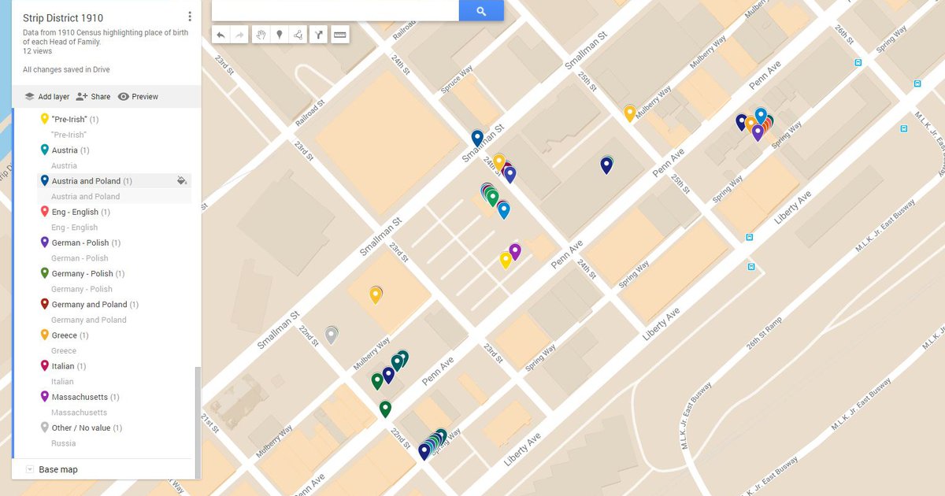Open the style paint bucket for Austria and Poland

(180, 180)
